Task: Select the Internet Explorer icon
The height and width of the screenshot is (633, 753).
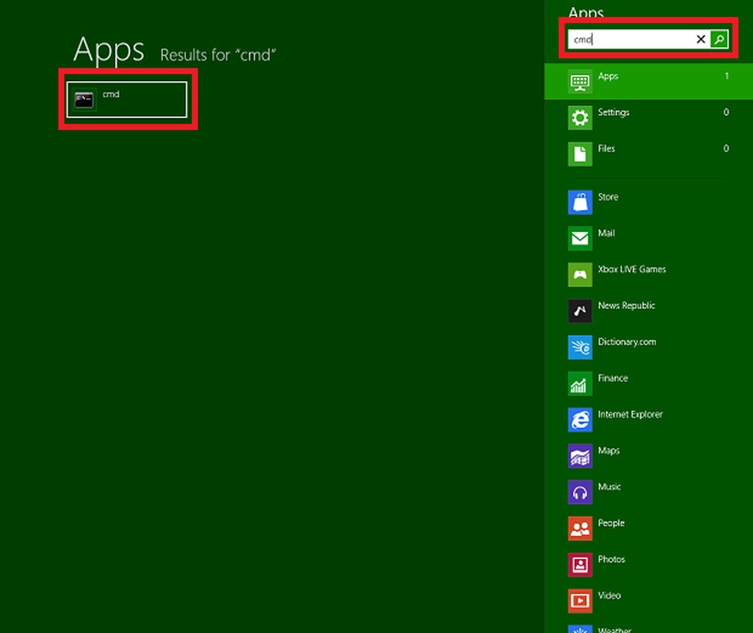Action: (x=579, y=419)
